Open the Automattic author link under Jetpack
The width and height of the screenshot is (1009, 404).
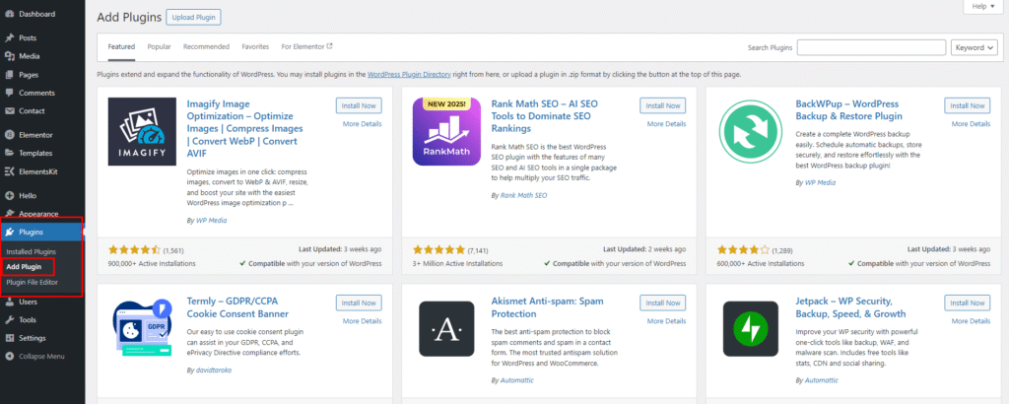[821, 380]
